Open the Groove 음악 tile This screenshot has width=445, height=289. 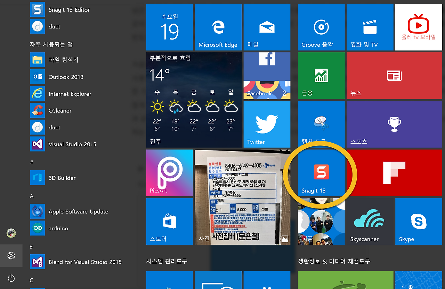coord(321,27)
